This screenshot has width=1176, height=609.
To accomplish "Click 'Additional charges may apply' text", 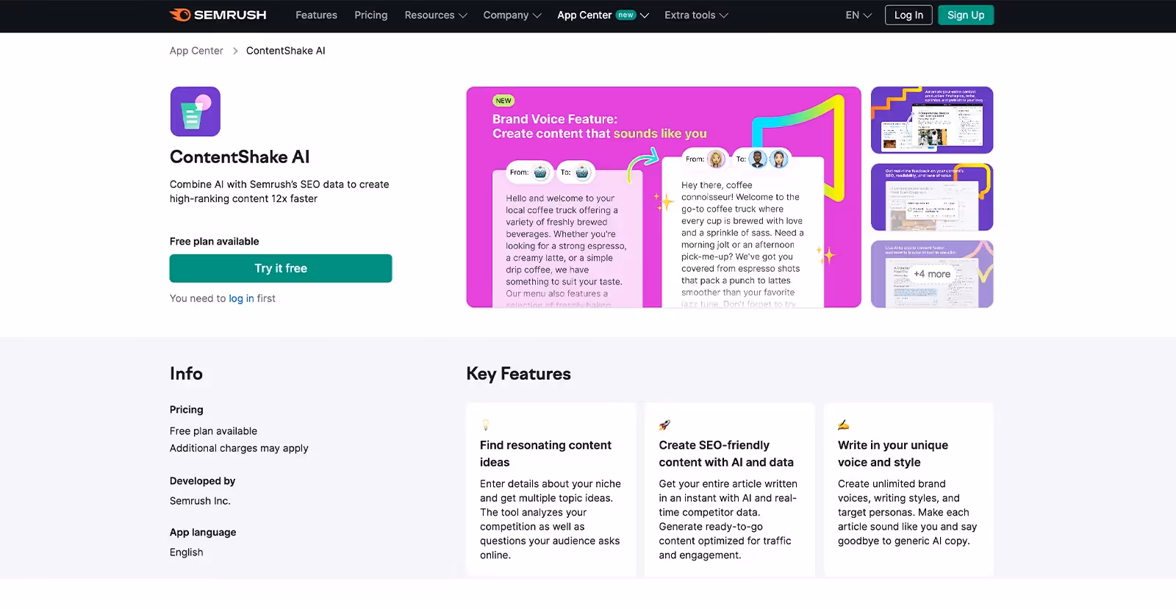I will [x=239, y=448].
